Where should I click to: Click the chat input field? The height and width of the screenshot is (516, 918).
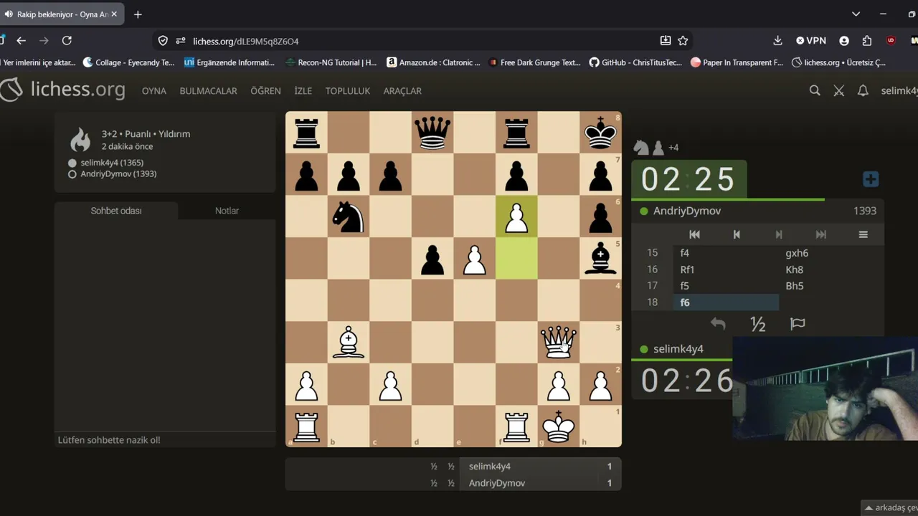click(165, 440)
